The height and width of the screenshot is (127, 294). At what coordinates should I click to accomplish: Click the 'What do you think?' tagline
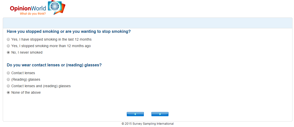coord(33,14)
